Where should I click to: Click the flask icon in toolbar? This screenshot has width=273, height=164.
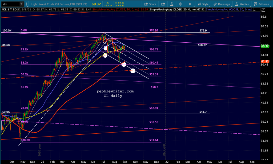[x=172, y=4]
